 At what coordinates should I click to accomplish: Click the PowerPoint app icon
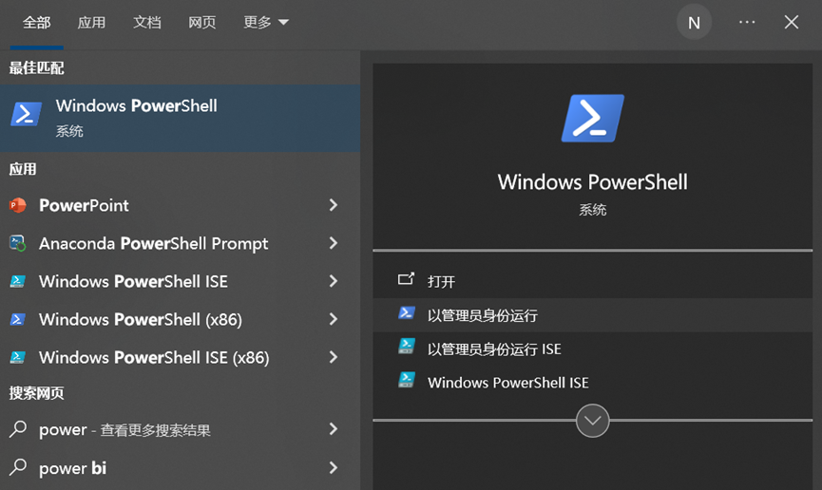coord(18,205)
